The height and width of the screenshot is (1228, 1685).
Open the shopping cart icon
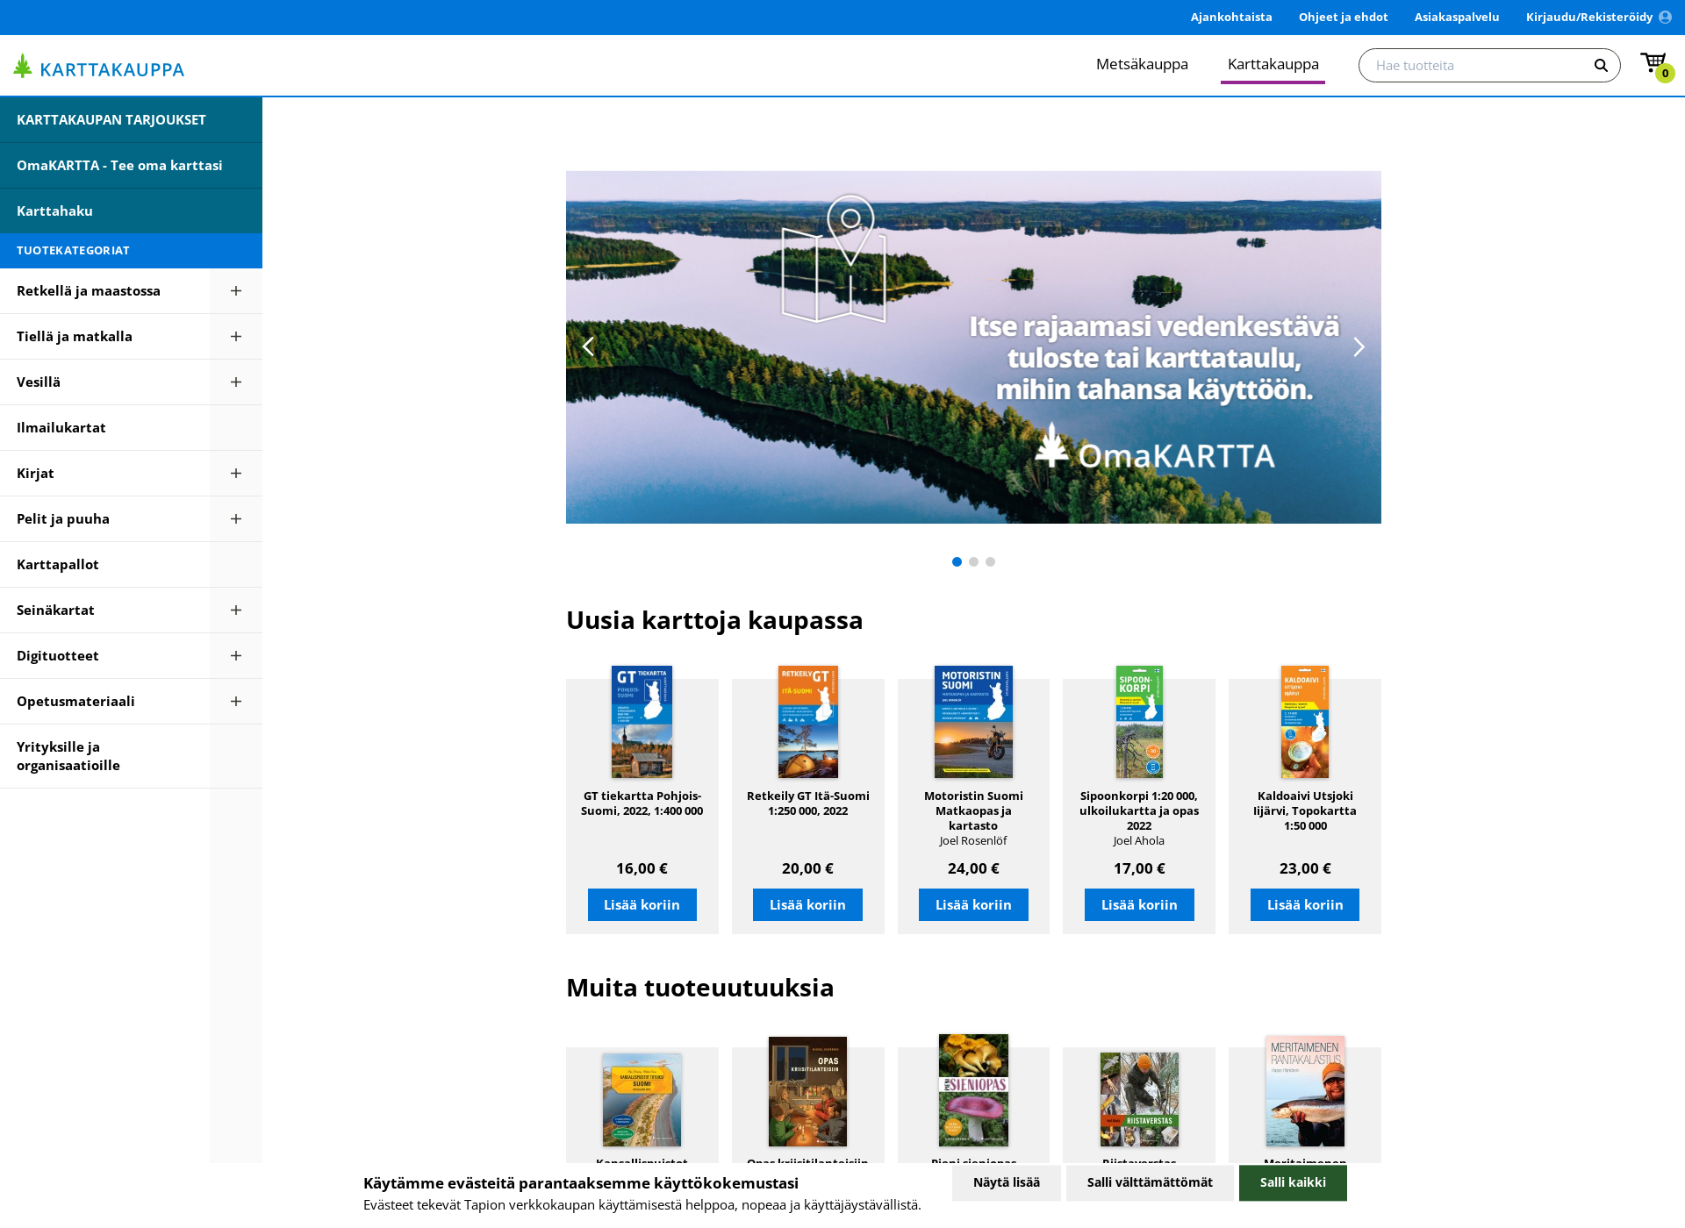(1655, 65)
